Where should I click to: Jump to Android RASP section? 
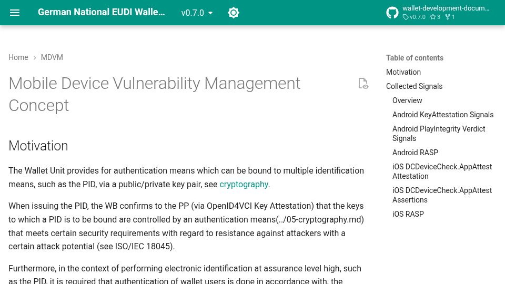415,153
